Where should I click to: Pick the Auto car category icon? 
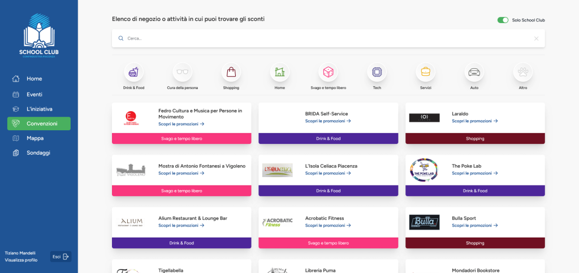(474, 72)
